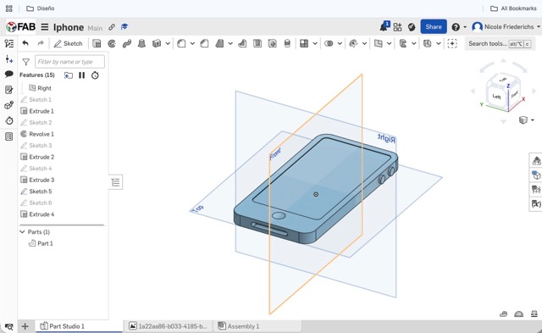
Task: Toggle pause regeneration button in Features header
Action: click(x=81, y=75)
